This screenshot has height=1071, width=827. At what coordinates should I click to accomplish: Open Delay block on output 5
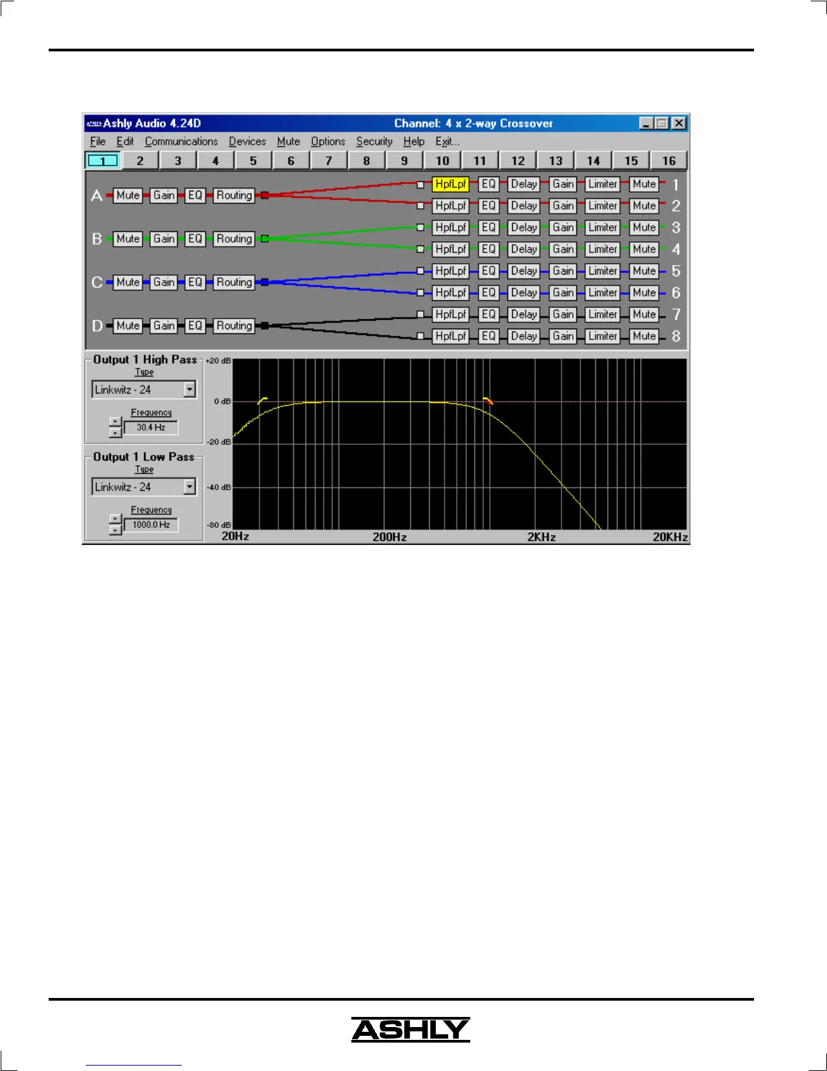[x=524, y=270]
